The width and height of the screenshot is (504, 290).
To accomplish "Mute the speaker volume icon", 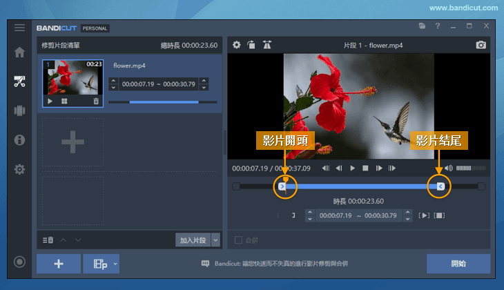I will point(449,168).
